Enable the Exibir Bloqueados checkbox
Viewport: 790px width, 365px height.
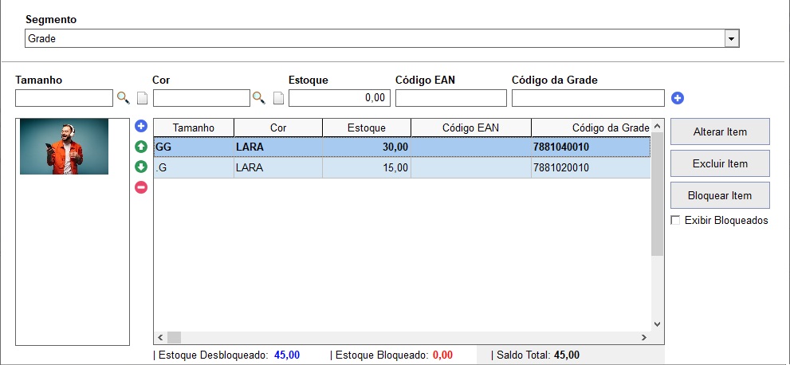click(x=676, y=220)
